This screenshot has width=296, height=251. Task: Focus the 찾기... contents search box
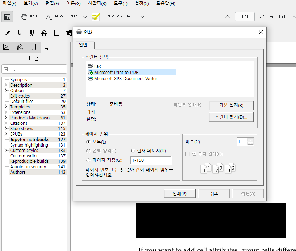(x=34, y=69)
